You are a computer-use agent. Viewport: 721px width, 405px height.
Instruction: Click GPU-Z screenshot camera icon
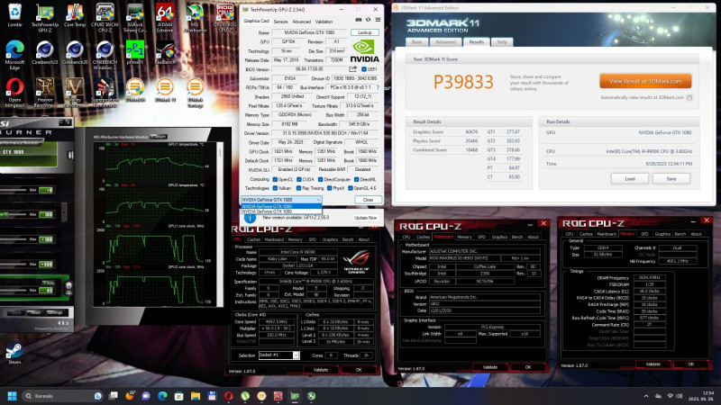coord(358,20)
